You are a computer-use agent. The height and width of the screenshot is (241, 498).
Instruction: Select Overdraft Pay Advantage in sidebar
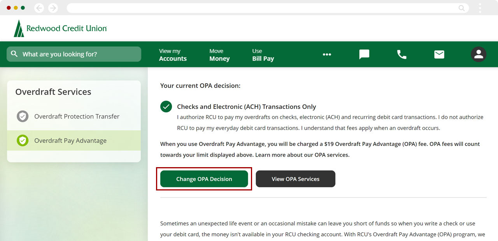pyautogui.click(x=74, y=140)
